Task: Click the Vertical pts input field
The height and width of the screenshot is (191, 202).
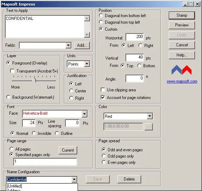Action: click(135, 58)
